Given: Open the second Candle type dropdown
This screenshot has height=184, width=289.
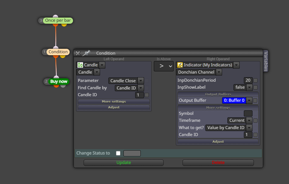Looking at the screenshot, I should coord(97,72).
